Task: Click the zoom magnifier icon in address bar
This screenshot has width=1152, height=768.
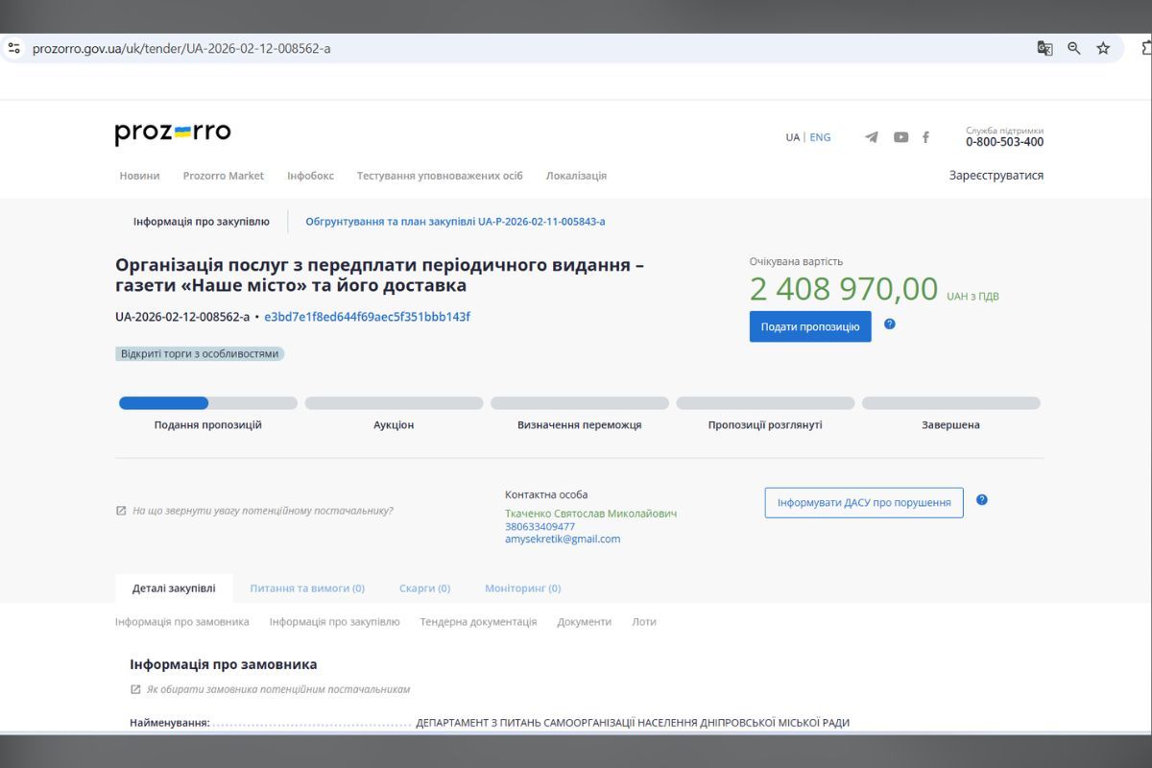Action: point(1073,47)
